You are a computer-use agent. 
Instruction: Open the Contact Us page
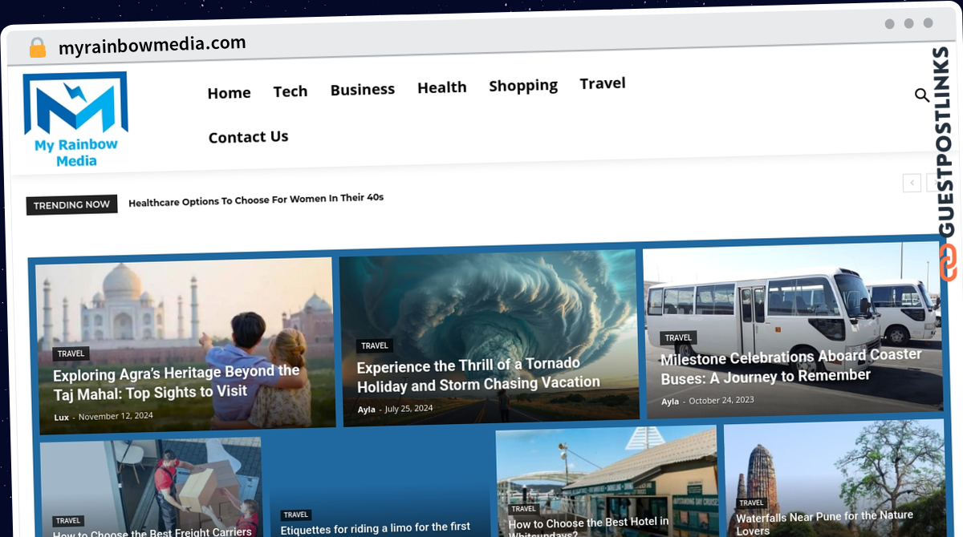(x=248, y=137)
